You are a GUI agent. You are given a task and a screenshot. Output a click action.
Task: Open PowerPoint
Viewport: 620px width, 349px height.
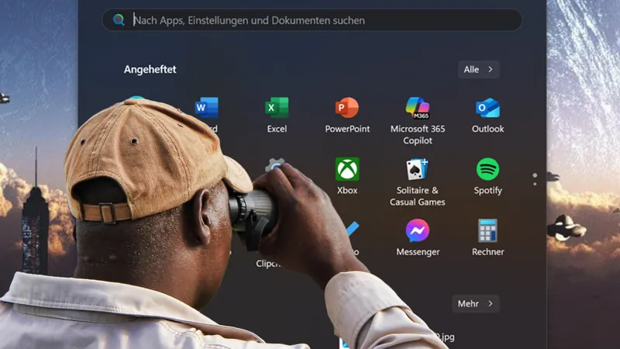click(x=347, y=108)
